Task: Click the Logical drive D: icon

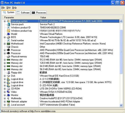Action: pyautogui.click(x=8, y=85)
